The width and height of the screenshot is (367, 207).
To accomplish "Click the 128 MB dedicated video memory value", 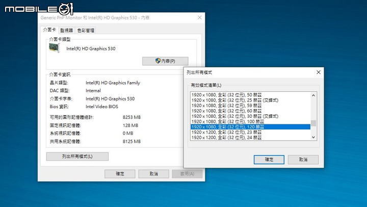I will (x=130, y=125).
